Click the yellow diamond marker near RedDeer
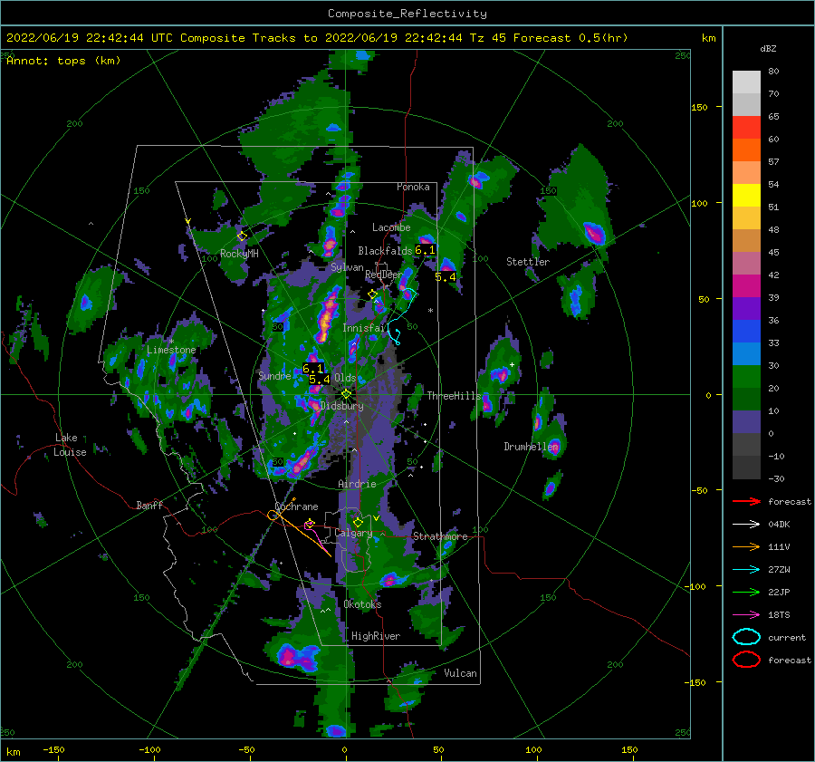 point(372,294)
